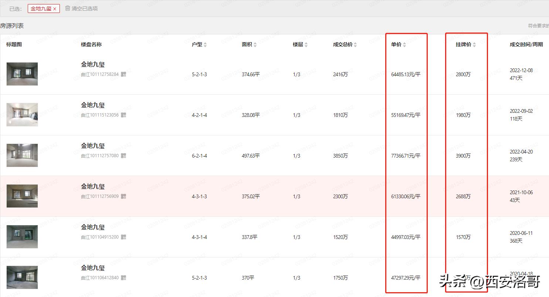This screenshot has width=549, height=297.
Task: Select the 328.08平 area cell
Action: pyautogui.click(x=251, y=115)
